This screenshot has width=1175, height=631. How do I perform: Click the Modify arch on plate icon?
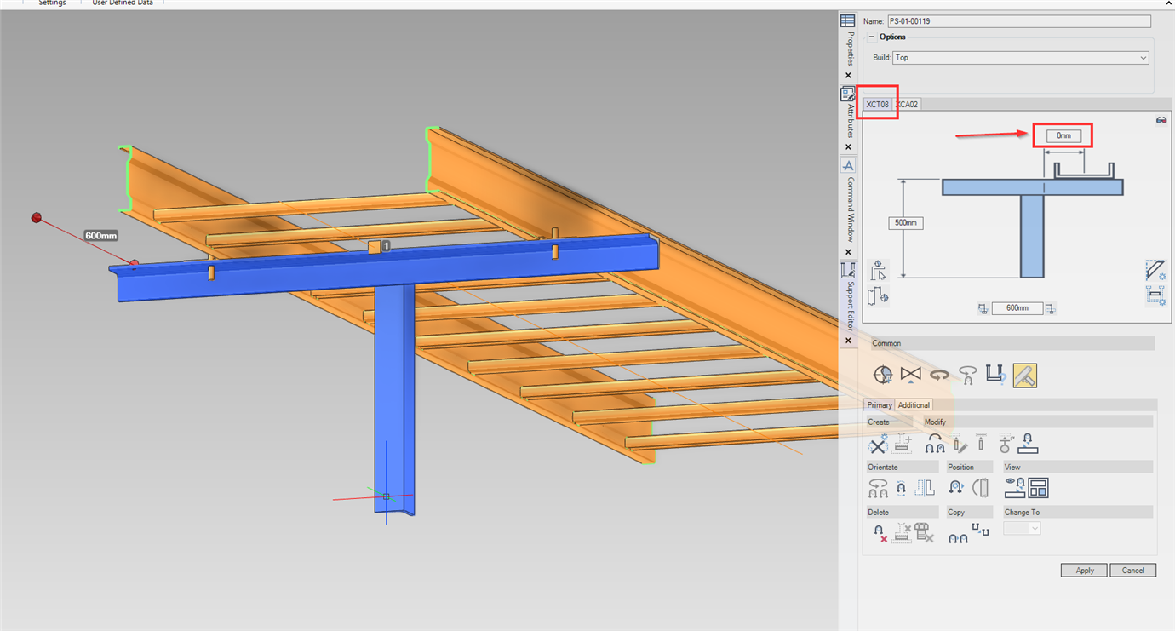(1028, 444)
